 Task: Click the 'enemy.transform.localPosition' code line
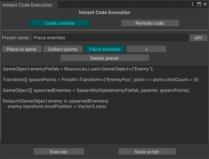click(57, 106)
